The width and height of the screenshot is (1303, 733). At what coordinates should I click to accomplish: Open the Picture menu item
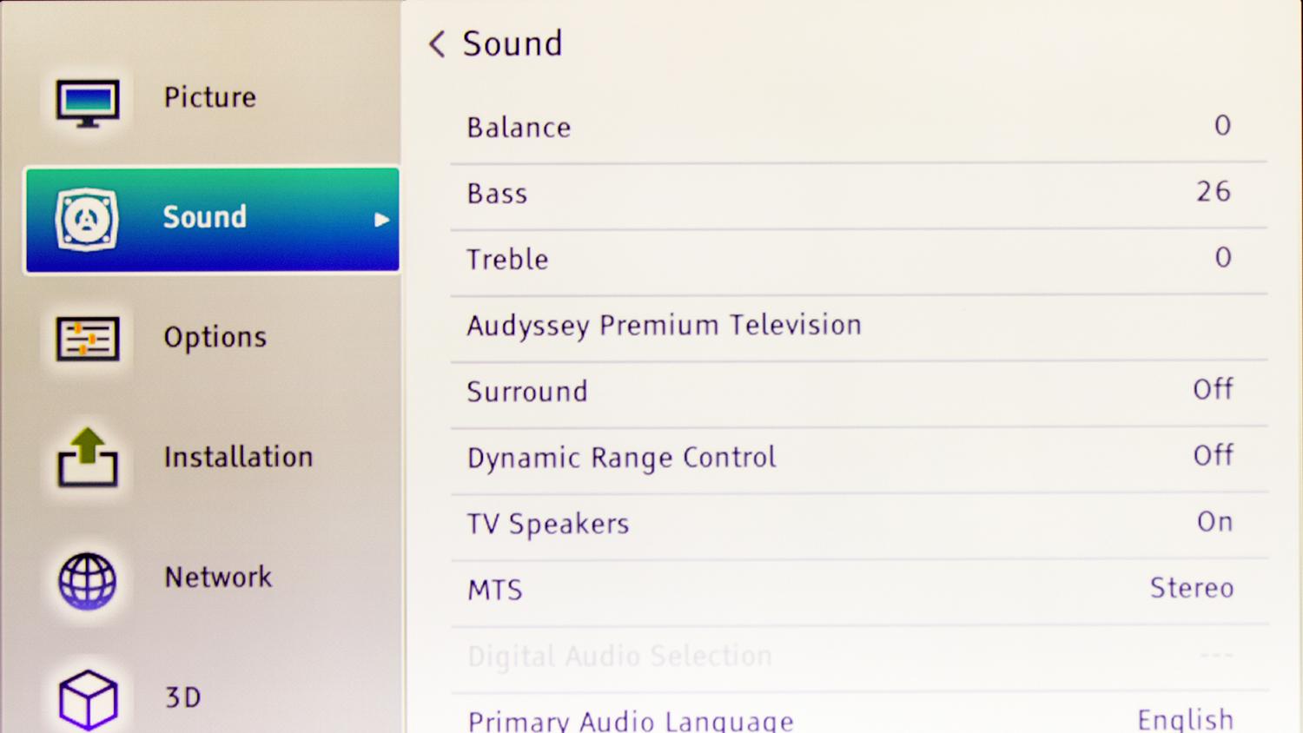click(210, 97)
